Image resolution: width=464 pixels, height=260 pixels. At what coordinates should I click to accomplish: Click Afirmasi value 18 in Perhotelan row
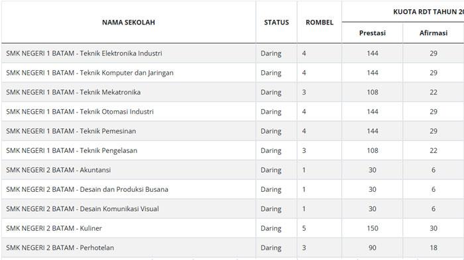click(434, 247)
